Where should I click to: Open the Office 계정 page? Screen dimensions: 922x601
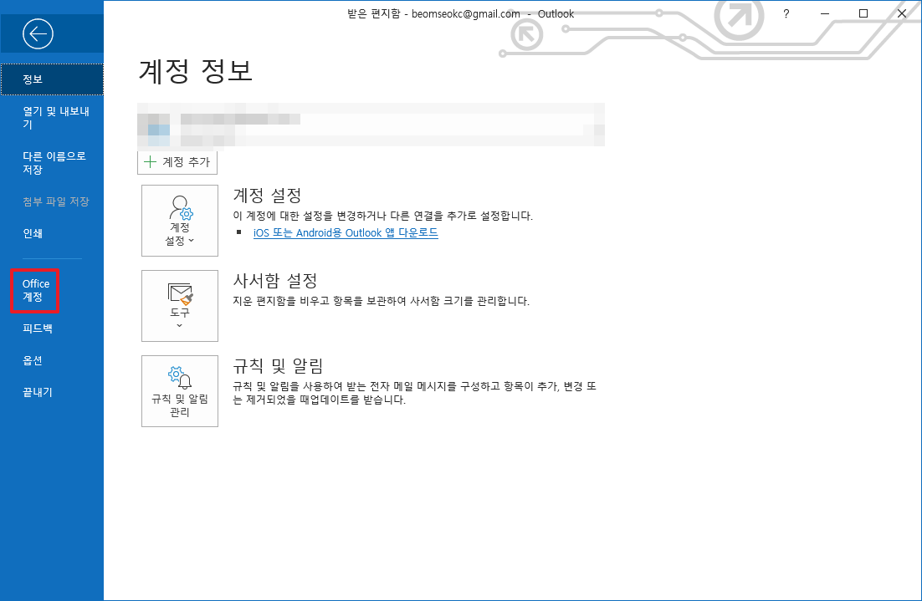pyautogui.click(x=35, y=290)
